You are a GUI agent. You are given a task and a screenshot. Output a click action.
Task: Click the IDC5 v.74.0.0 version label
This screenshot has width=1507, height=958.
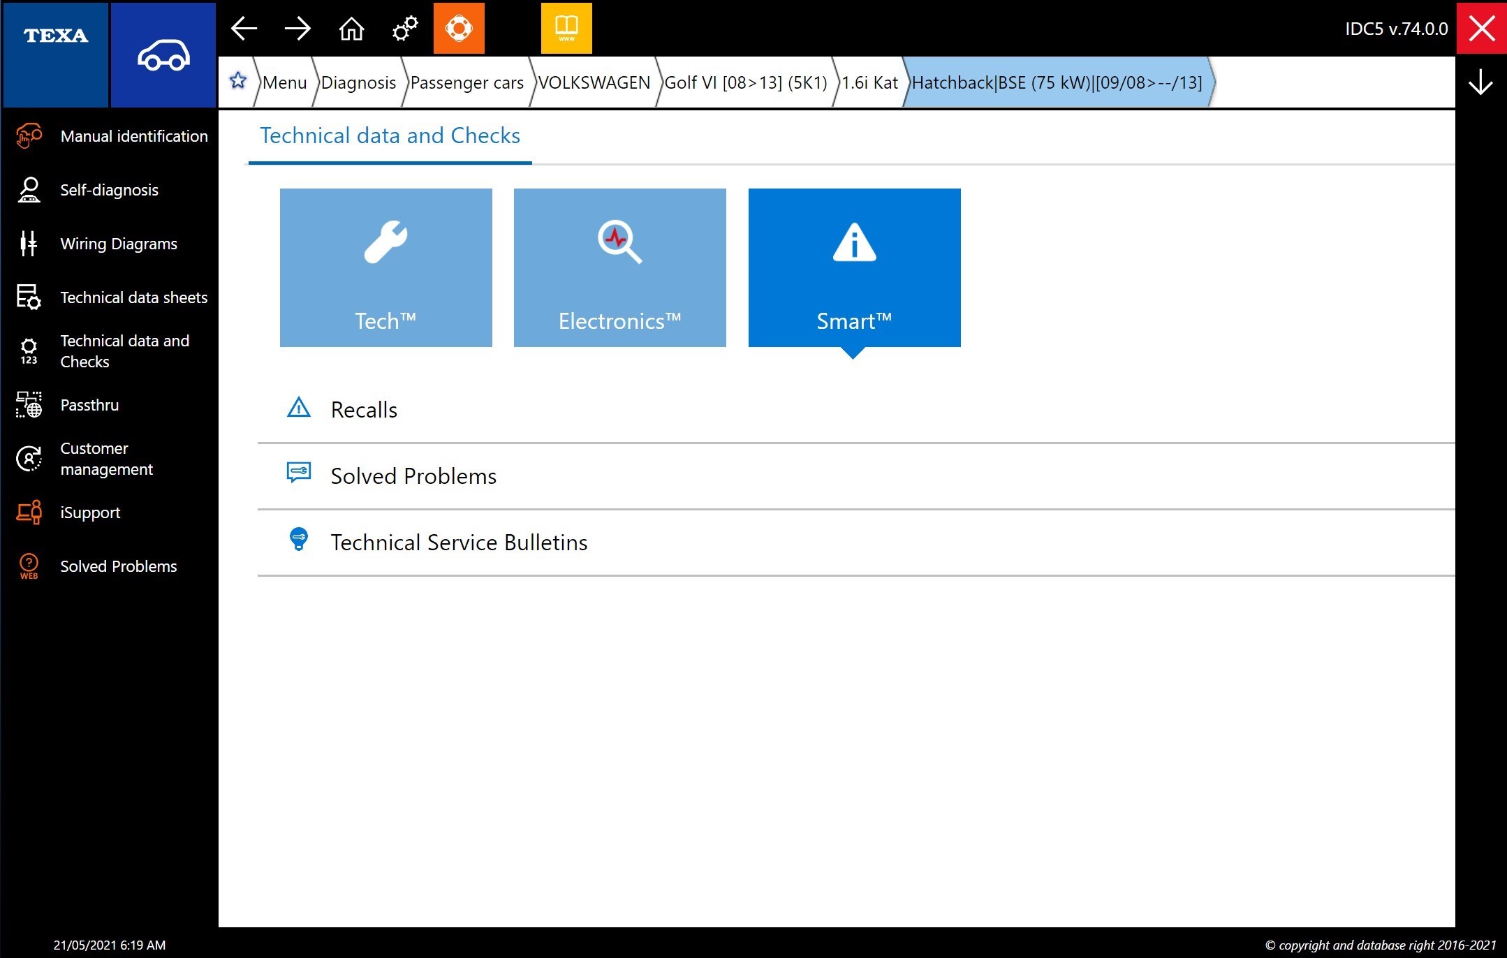[1397, 29]
